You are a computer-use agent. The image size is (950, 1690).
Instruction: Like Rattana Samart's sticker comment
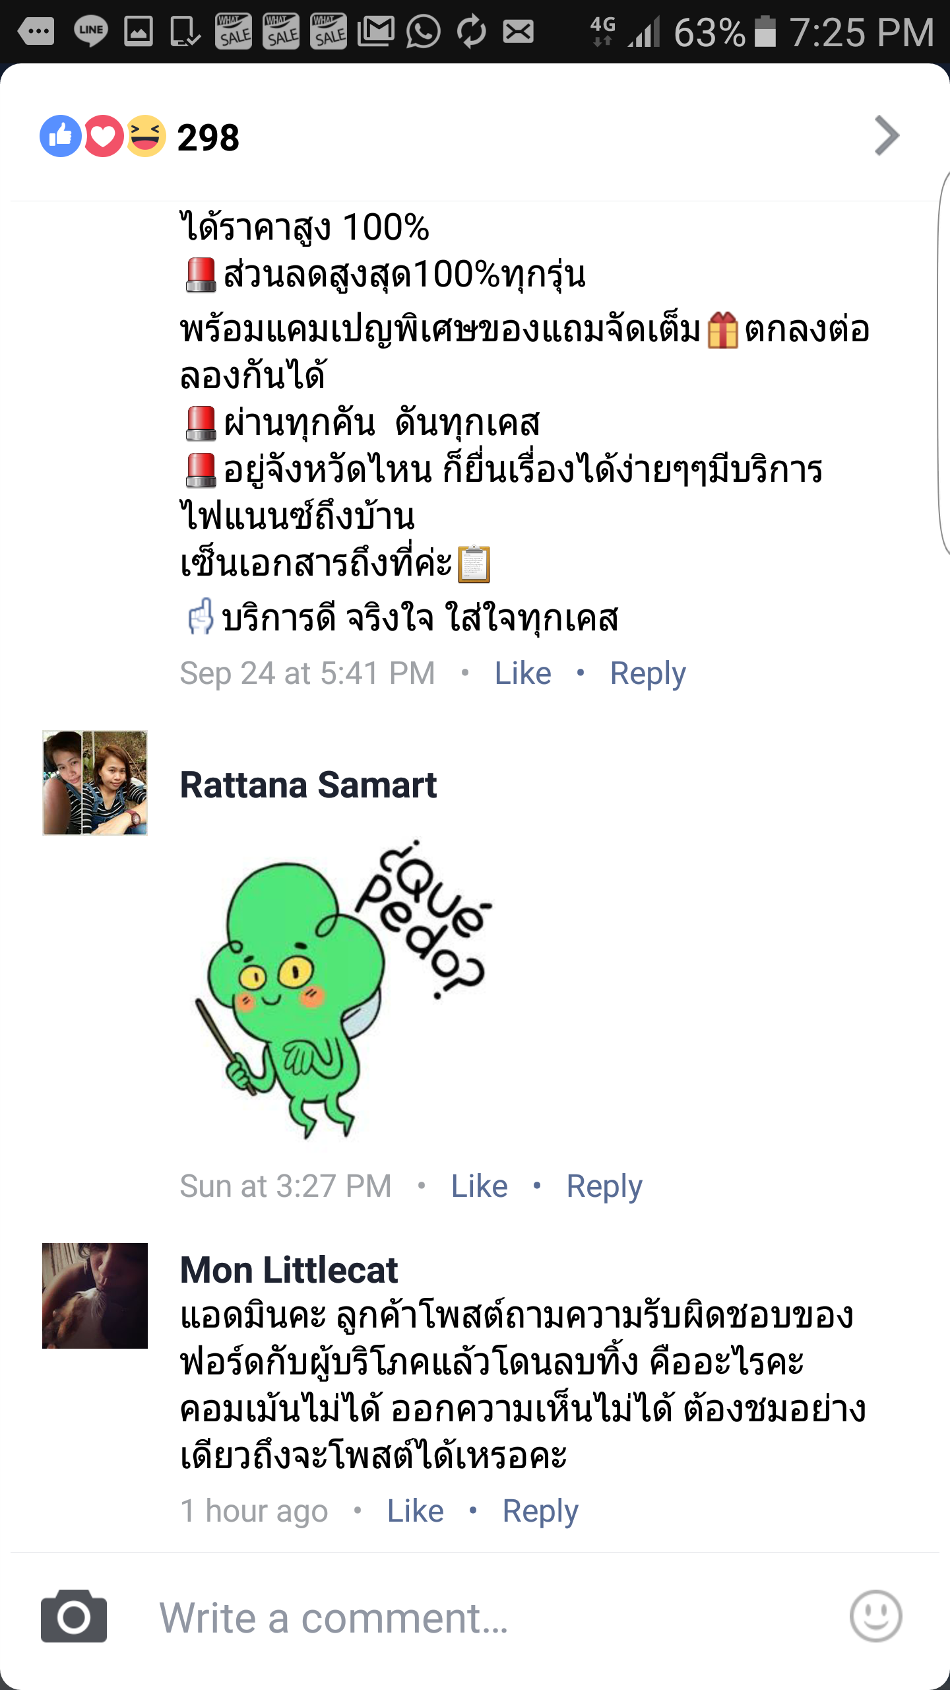coord(480,1186)
